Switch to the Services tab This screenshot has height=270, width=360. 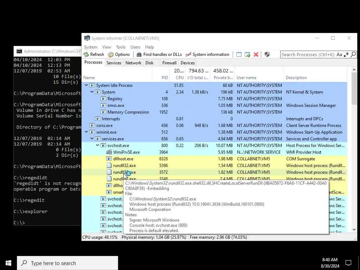[114, 63]
